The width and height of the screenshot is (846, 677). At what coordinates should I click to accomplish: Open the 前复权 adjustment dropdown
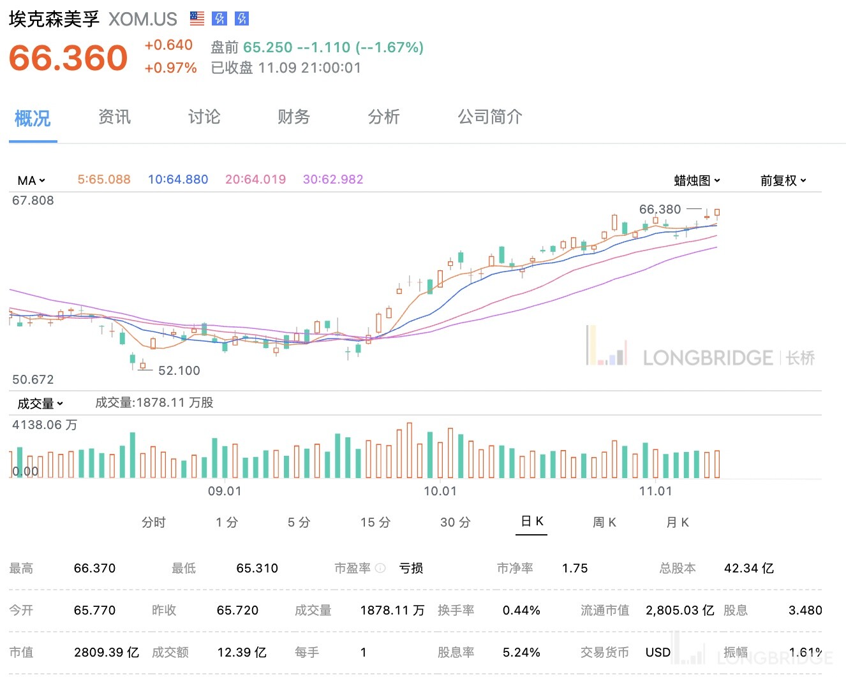point(783,180)
